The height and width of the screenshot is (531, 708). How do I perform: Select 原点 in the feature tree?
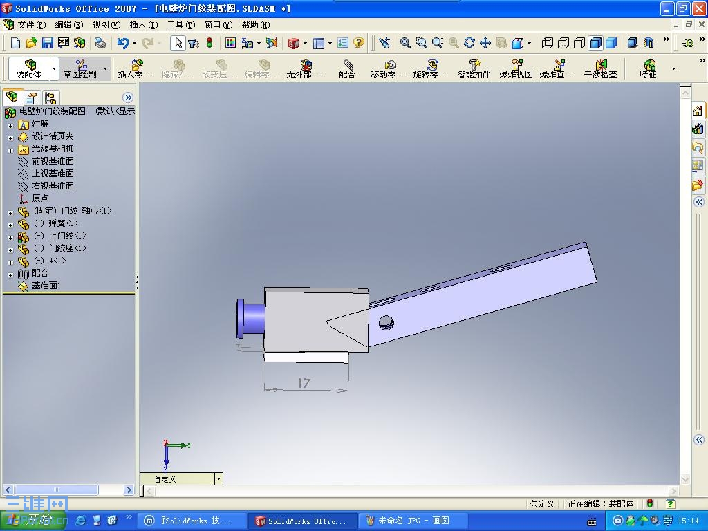pos(39,198)
